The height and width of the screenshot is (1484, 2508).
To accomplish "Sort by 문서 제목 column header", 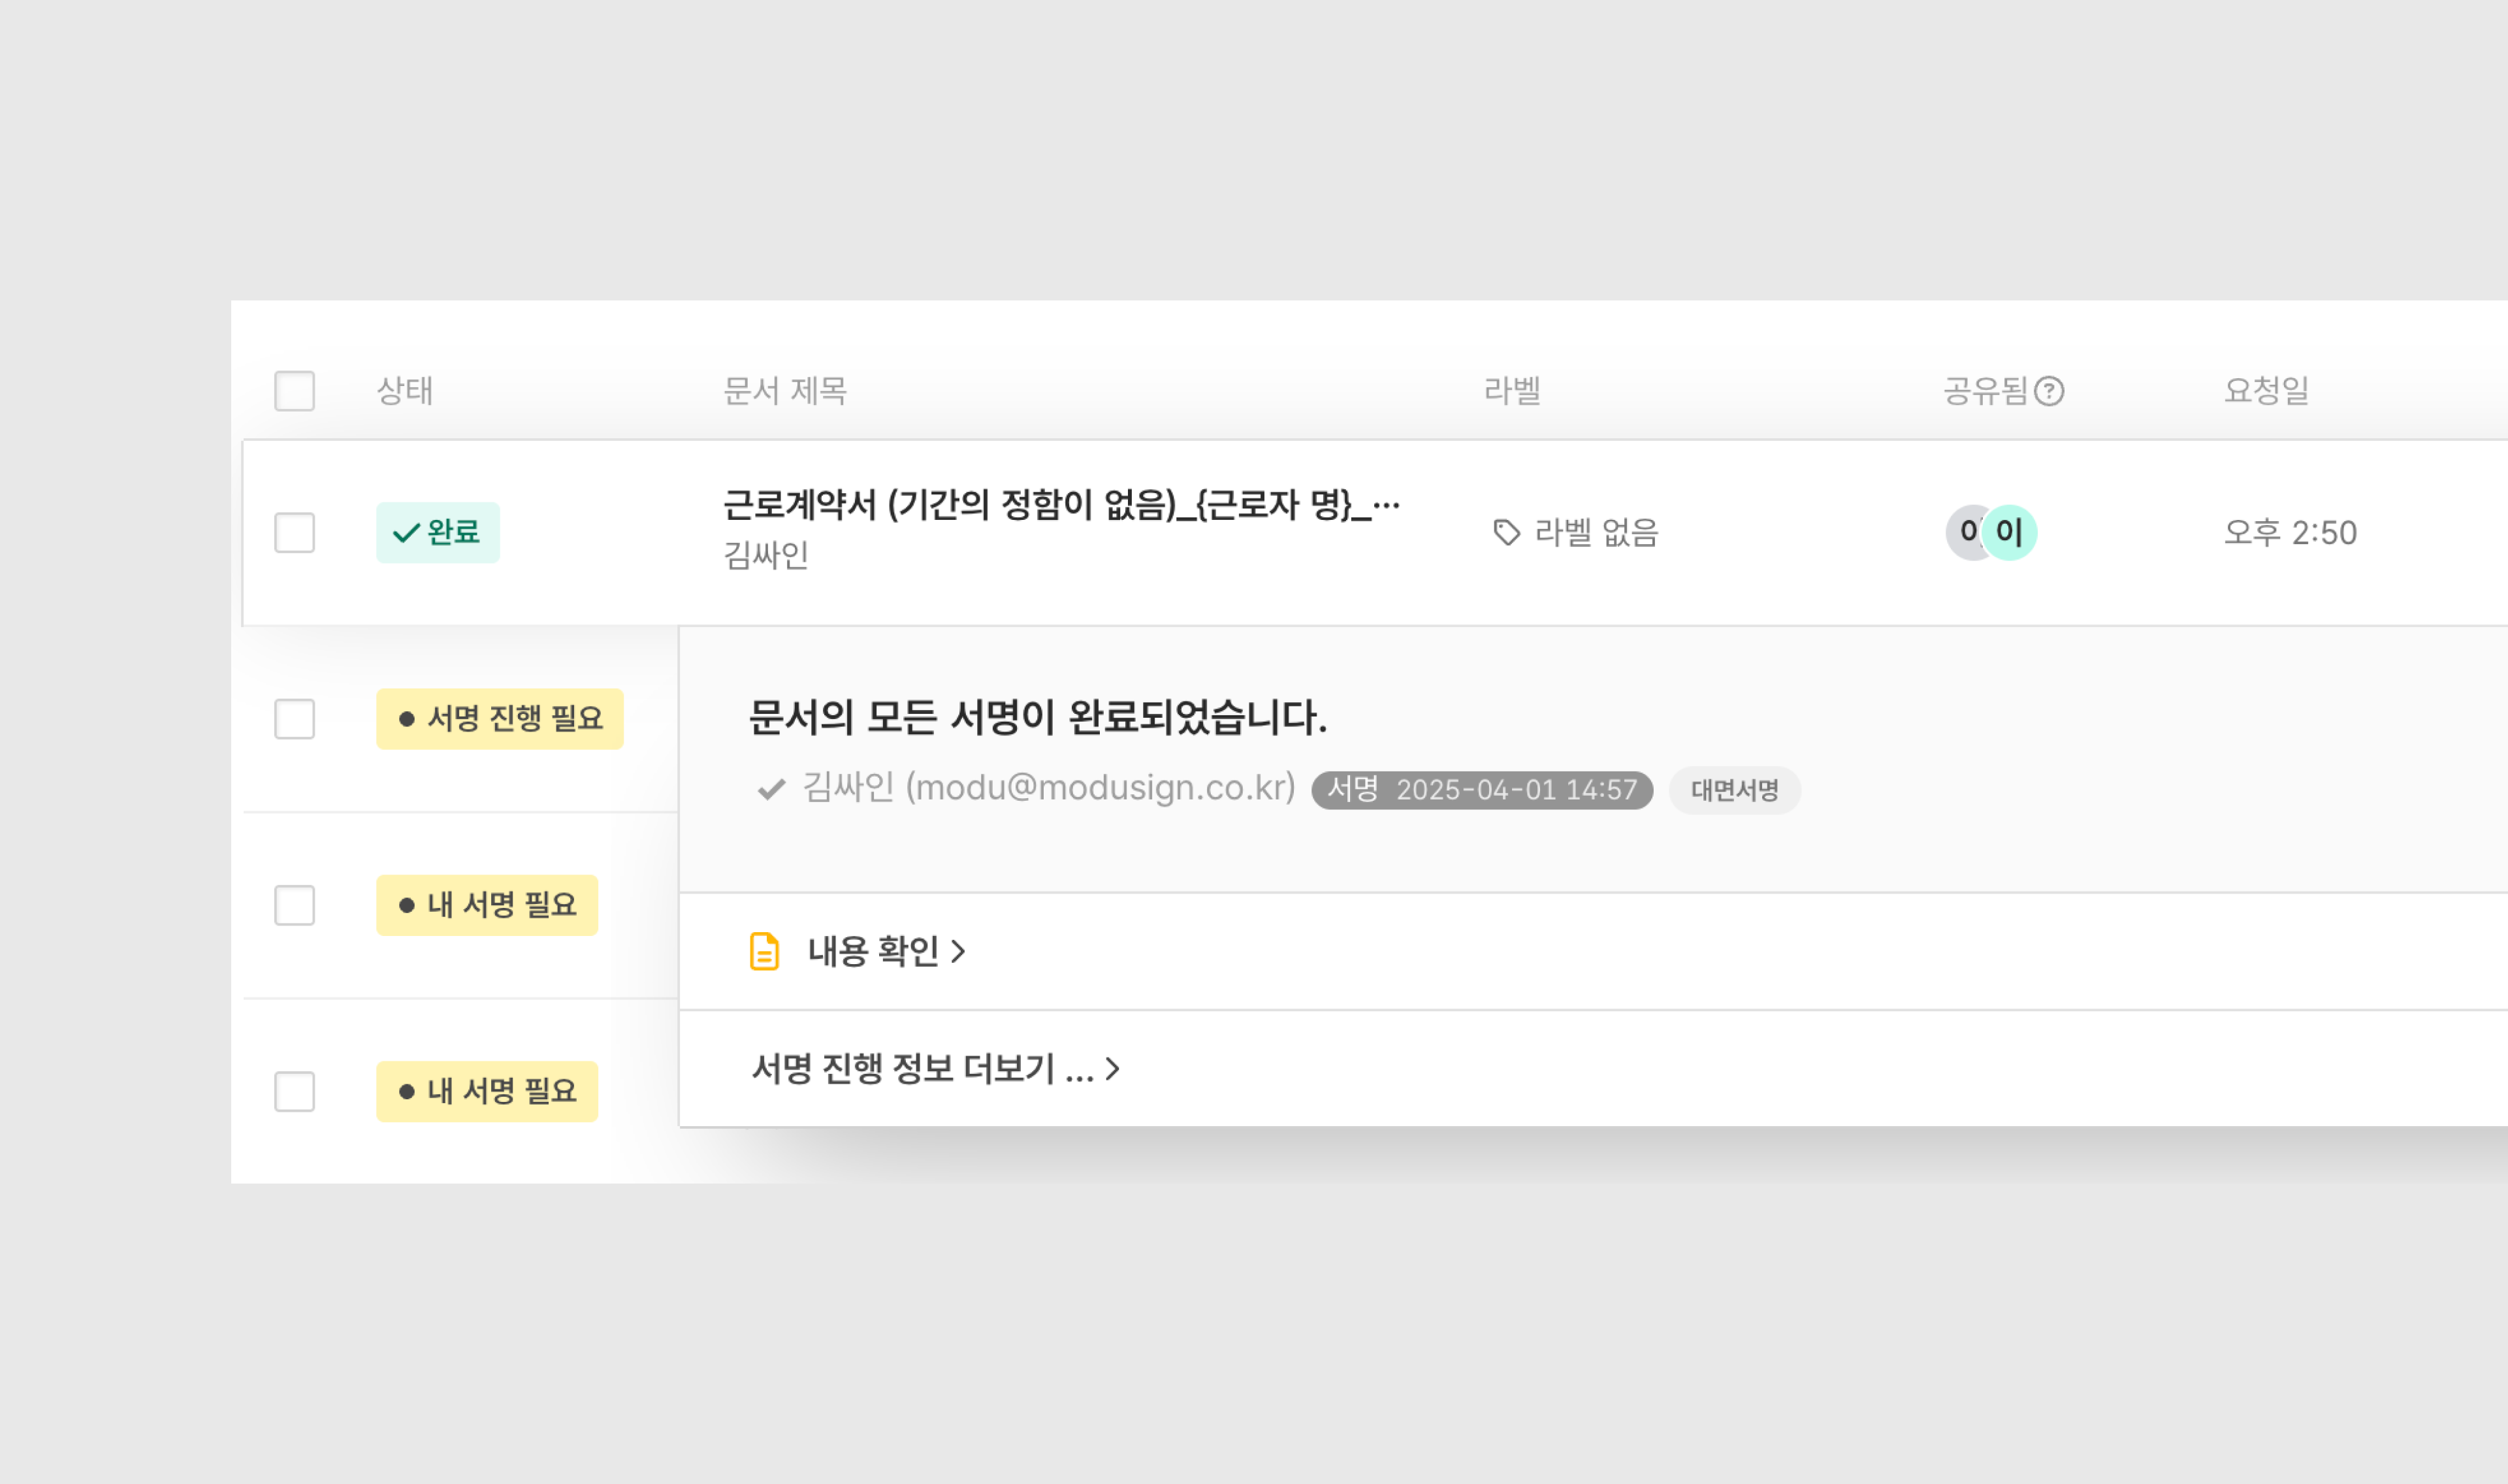I will tap(784, 391).
